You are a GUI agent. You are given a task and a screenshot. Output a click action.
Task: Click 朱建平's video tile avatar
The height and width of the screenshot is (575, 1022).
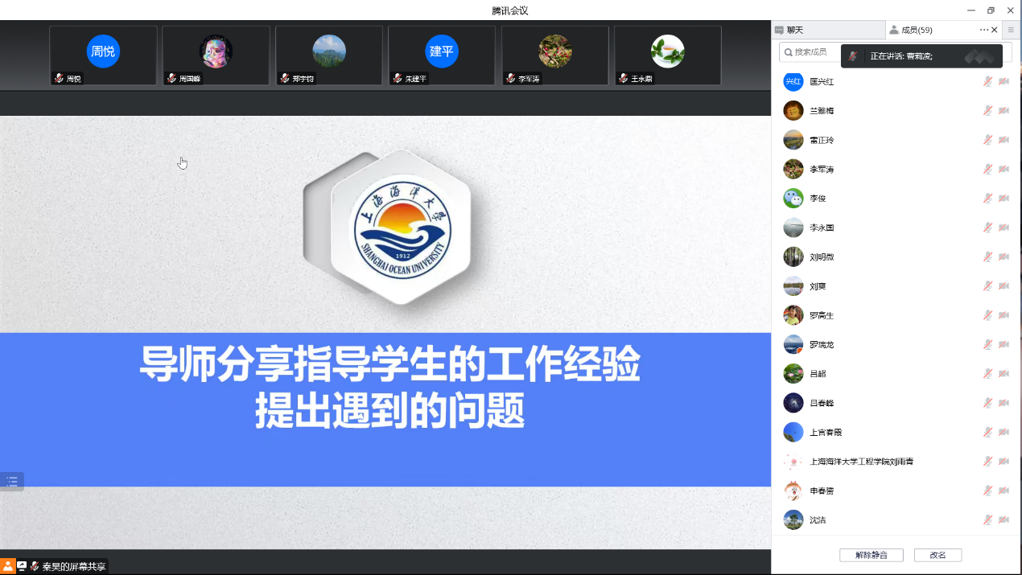tap(442, 51)
